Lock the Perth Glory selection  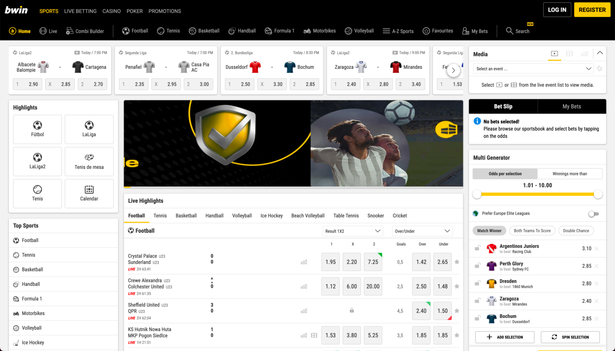(477, 266)
